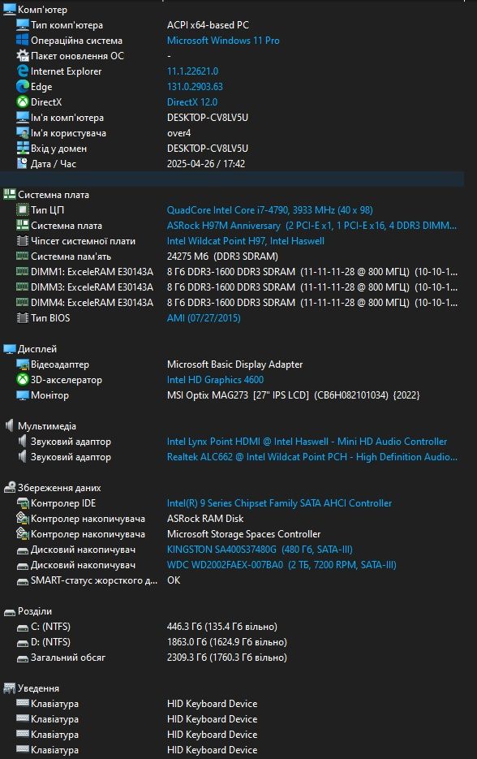Click the drive icon in the KINGSTON disk row
The image size is (477, 759).
tap(22, 550)
